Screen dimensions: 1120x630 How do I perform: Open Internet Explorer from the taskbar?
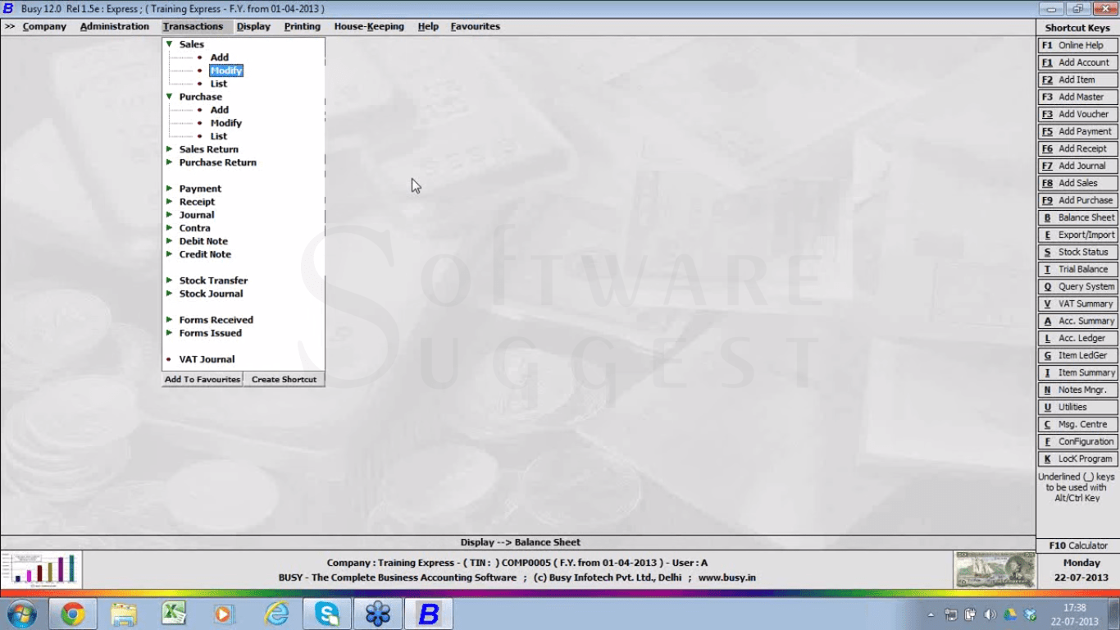276,613
